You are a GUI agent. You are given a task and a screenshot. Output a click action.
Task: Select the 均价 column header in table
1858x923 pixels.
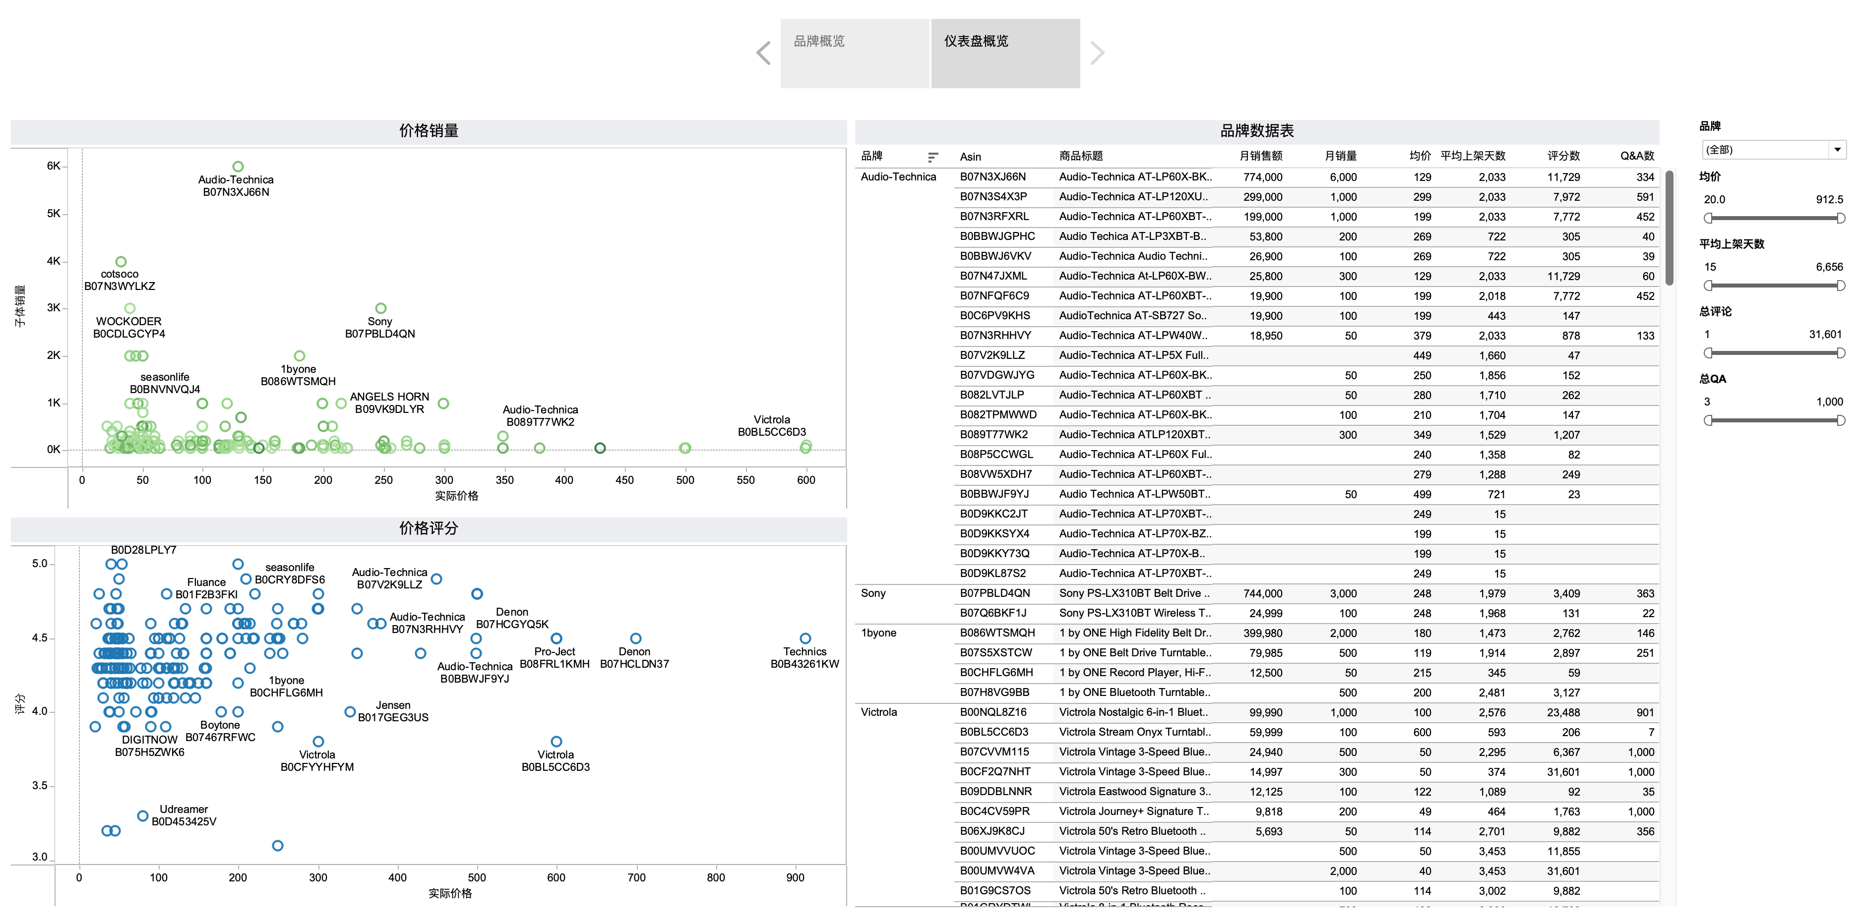1420,157
